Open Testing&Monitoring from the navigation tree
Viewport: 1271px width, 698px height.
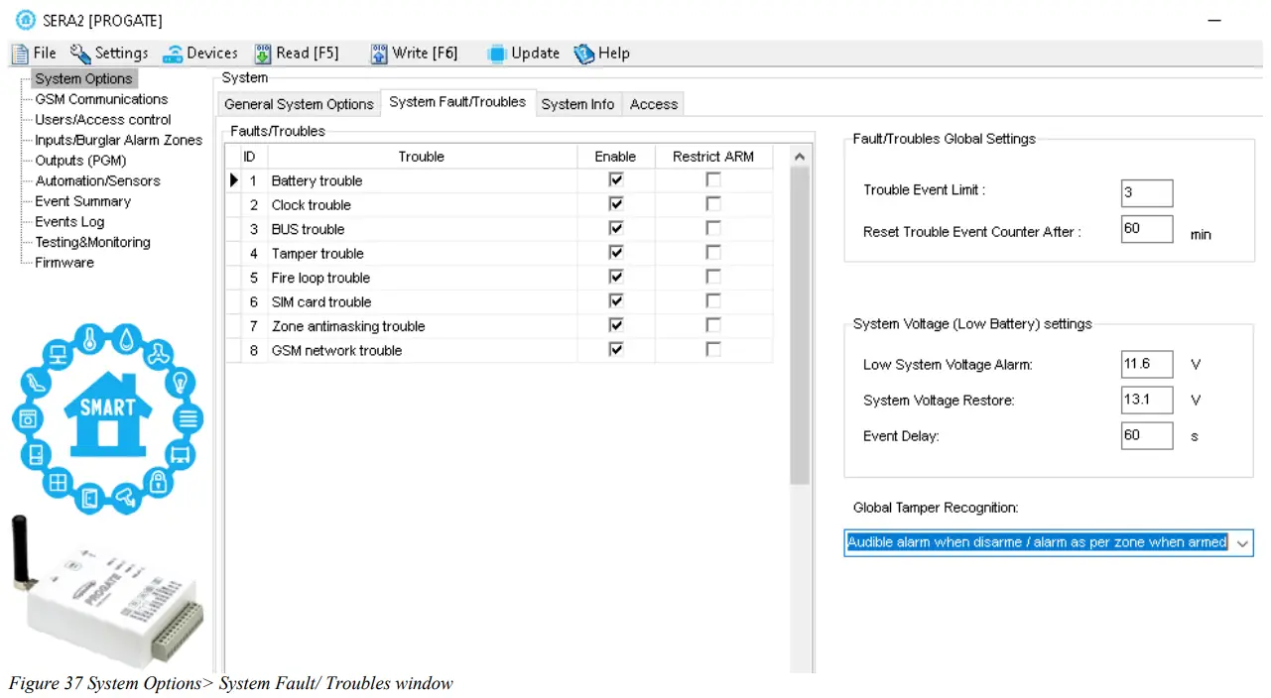tap(93, 242)
